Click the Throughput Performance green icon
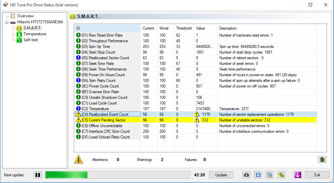 pos(78,41)
